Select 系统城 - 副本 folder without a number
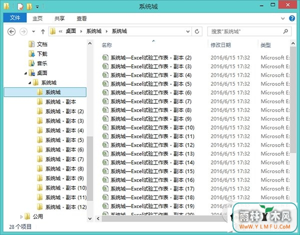Viewport: 300px width, 235px height. tap(60, 102)
